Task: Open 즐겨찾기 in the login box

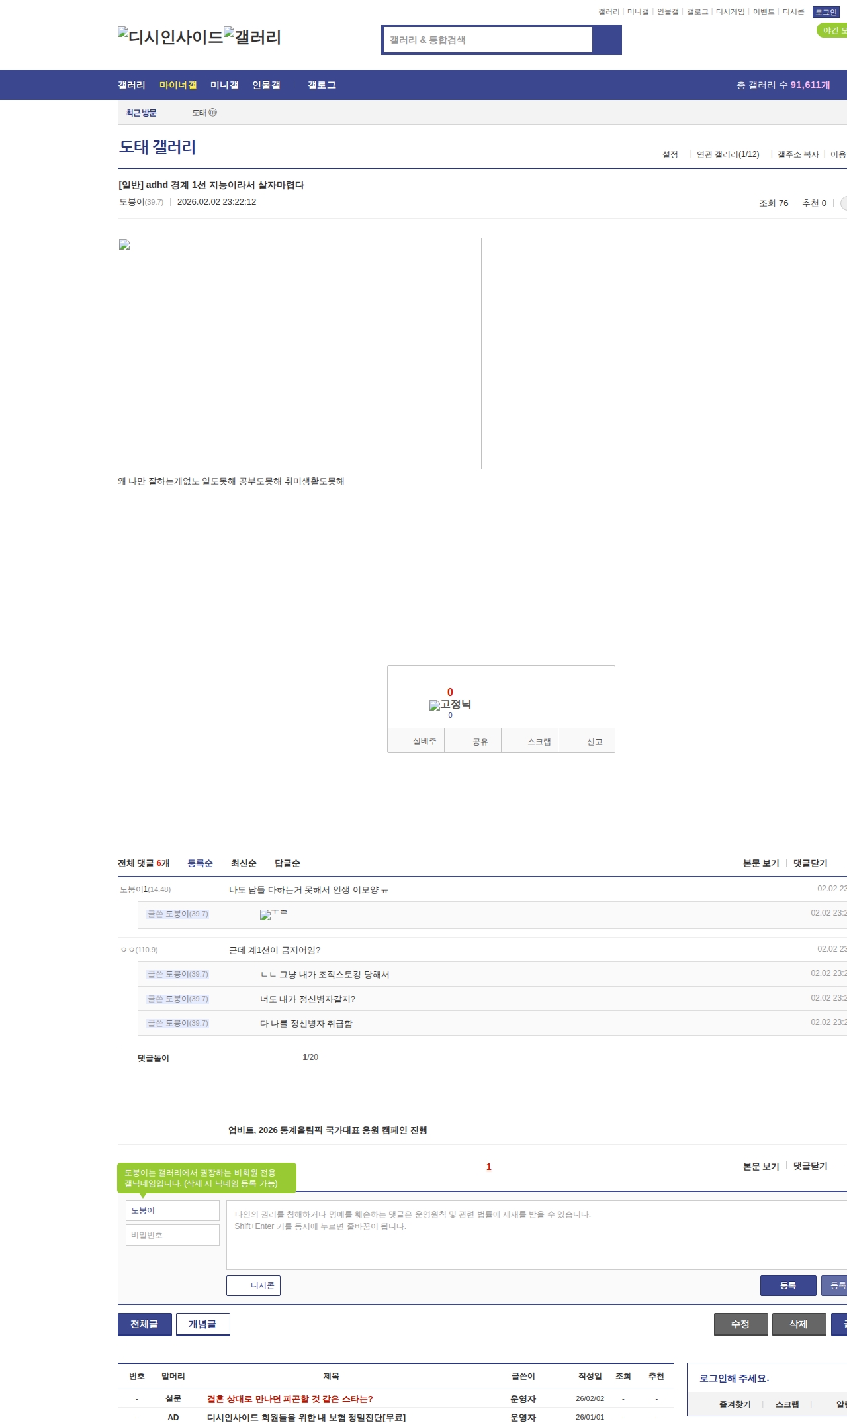Action: tap(735, 1404)
